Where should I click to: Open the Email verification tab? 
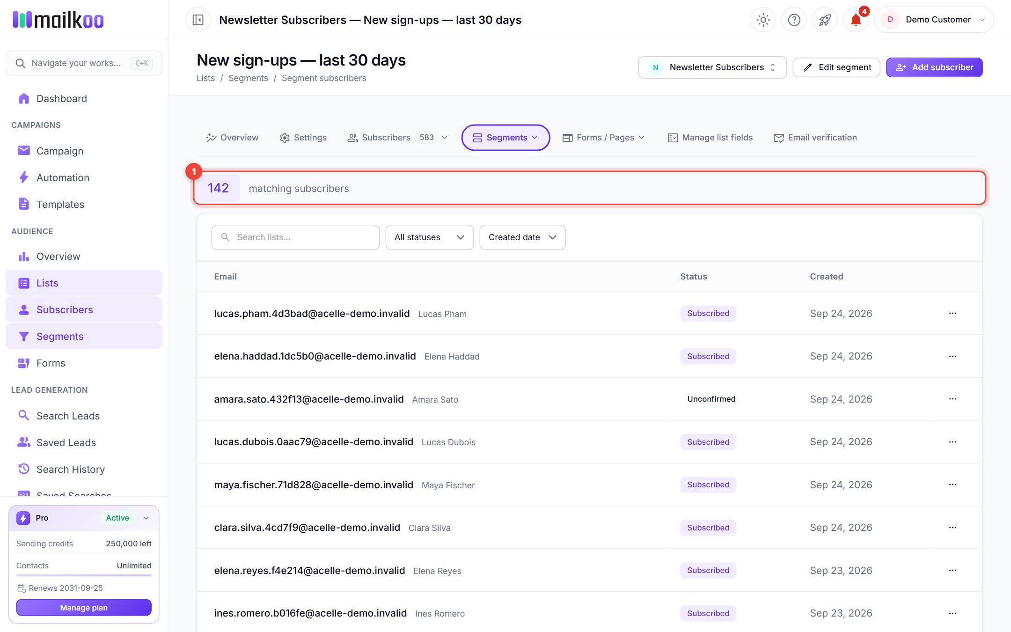pyautogui.click(x=815, y=138)
